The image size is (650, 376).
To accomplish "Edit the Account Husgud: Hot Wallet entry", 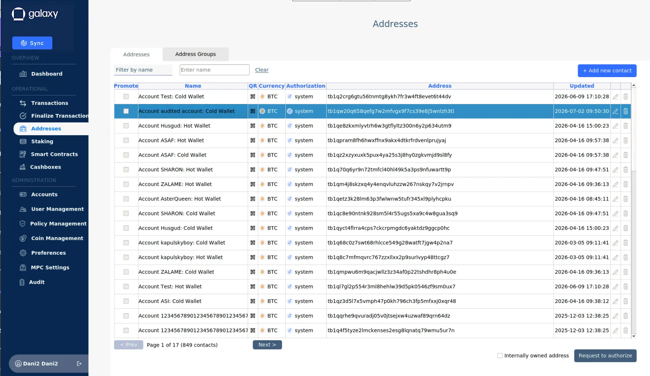I will coord(615,126).
